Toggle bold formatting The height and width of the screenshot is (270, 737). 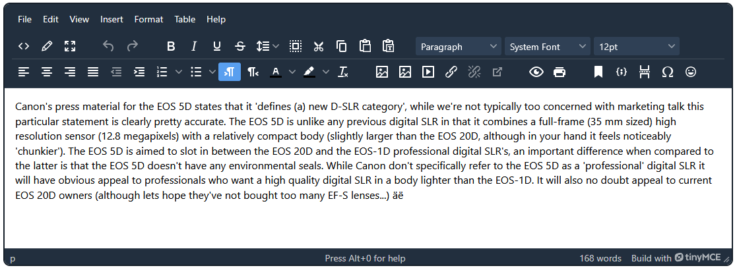coord(171,46)
